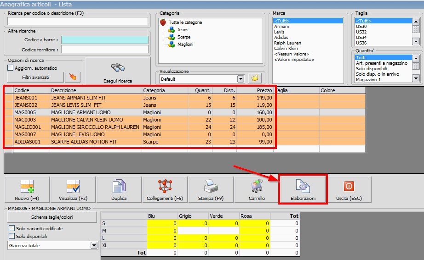Toggle Solo varianti codificate checkbox

pos(11,228)
